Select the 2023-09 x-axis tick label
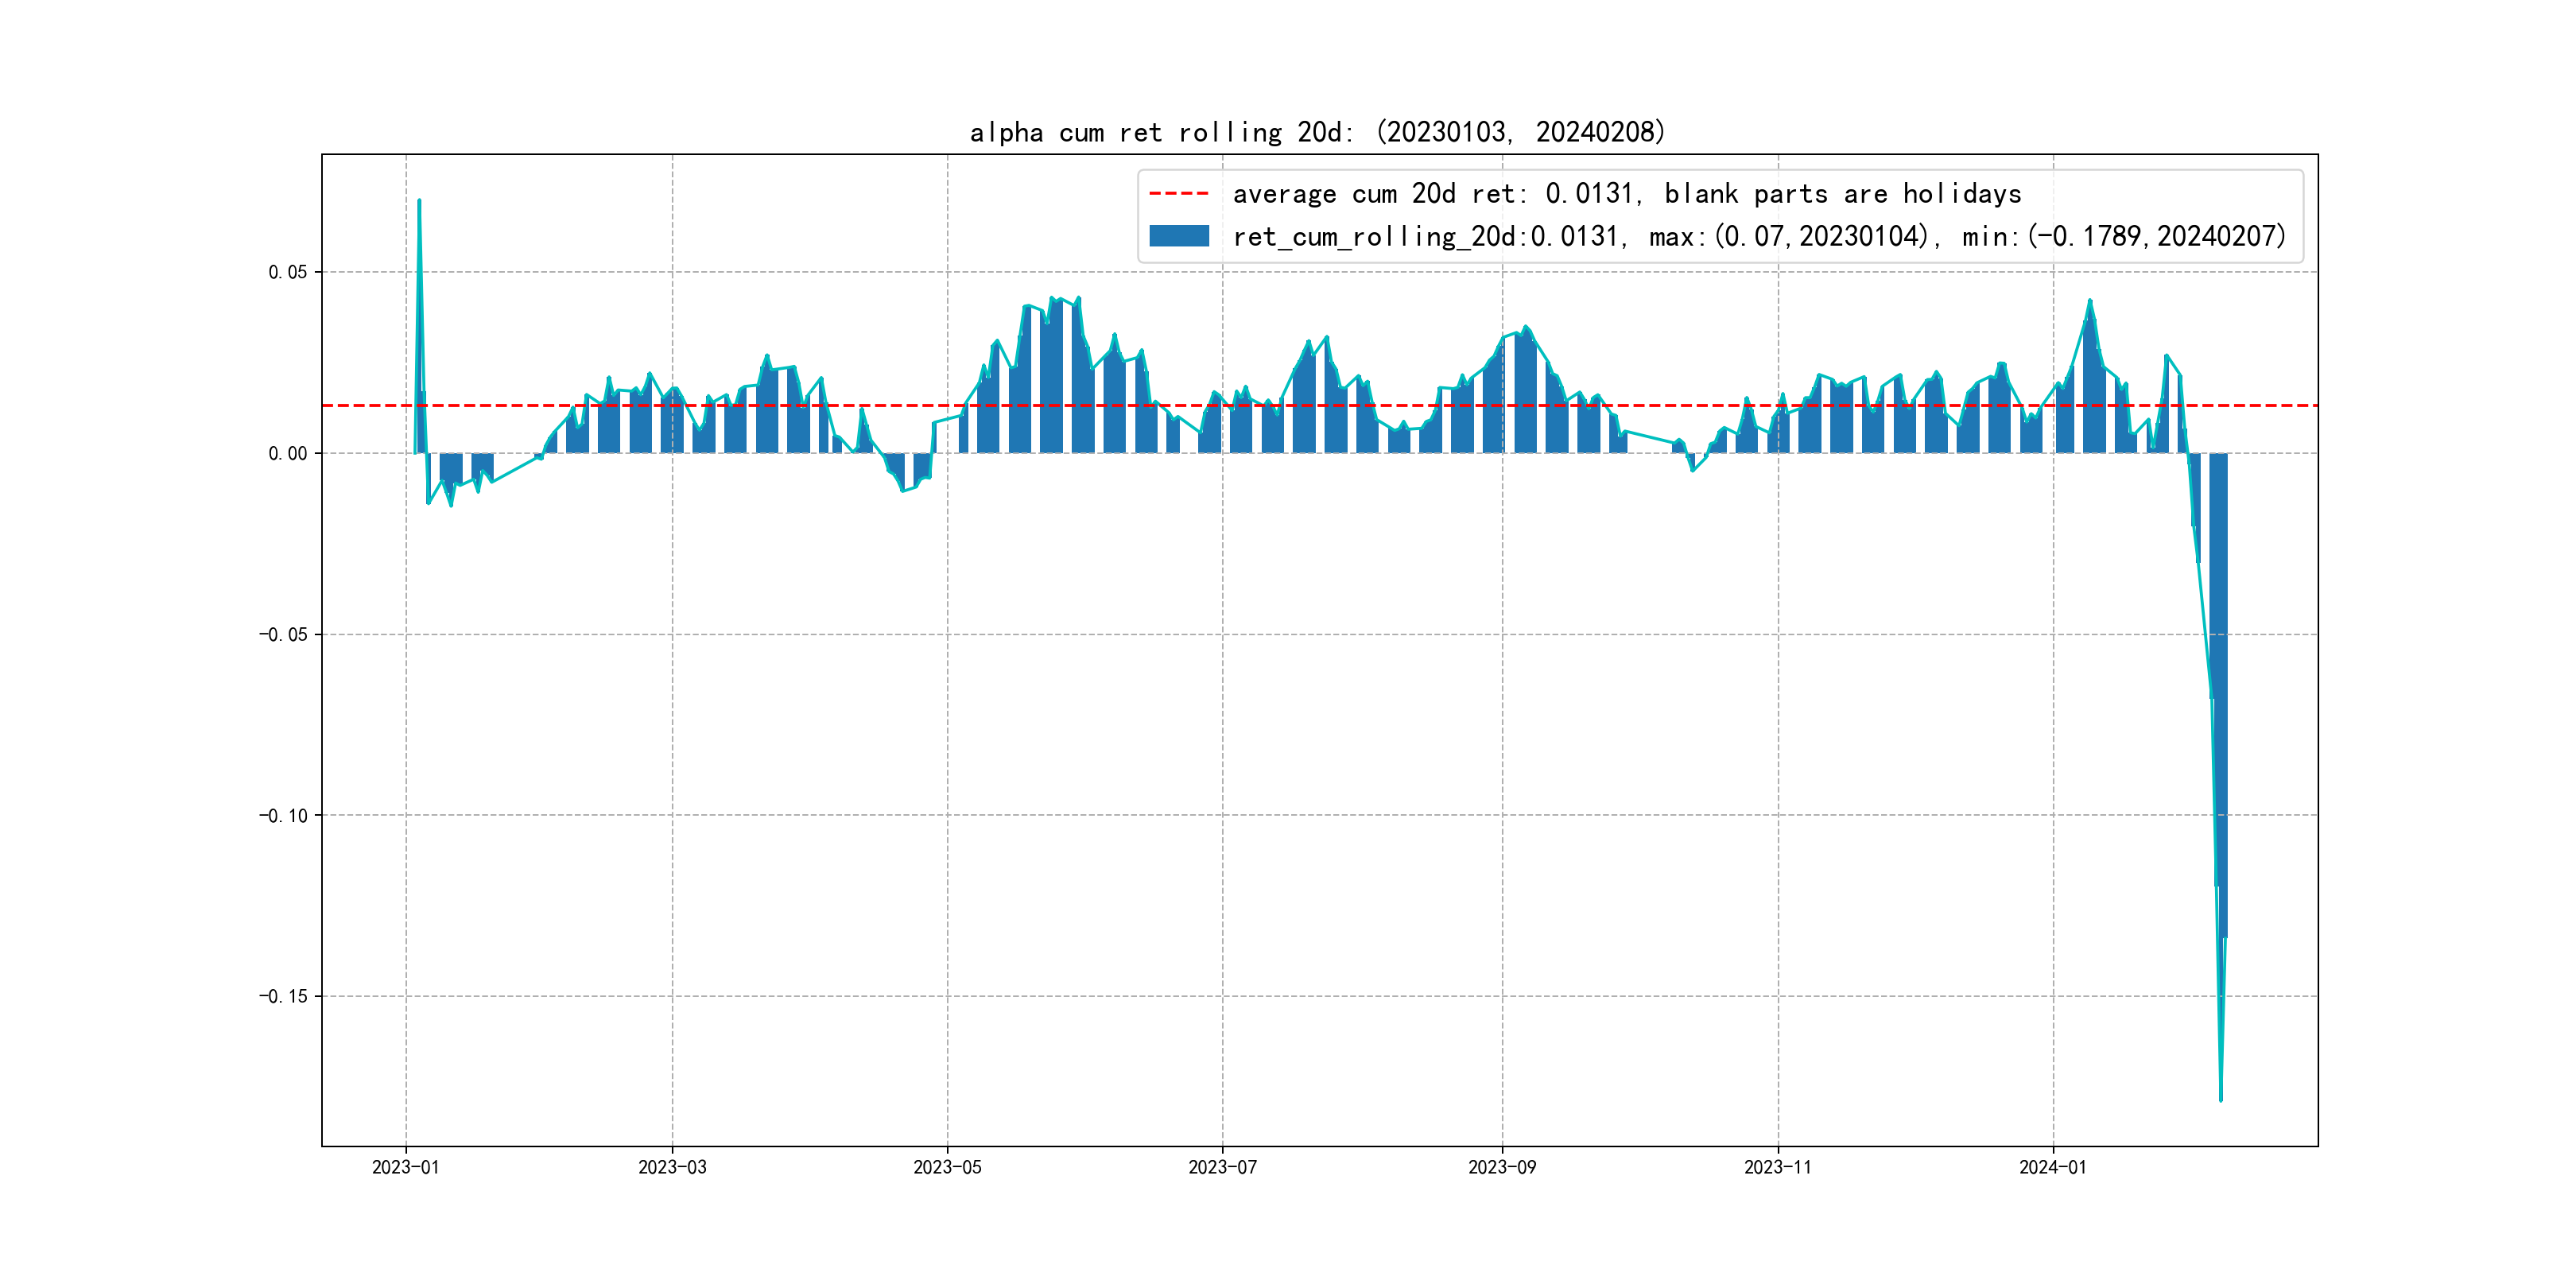The height and width of the screenshot is (1288, 2576). (x=1502, y=1167)
